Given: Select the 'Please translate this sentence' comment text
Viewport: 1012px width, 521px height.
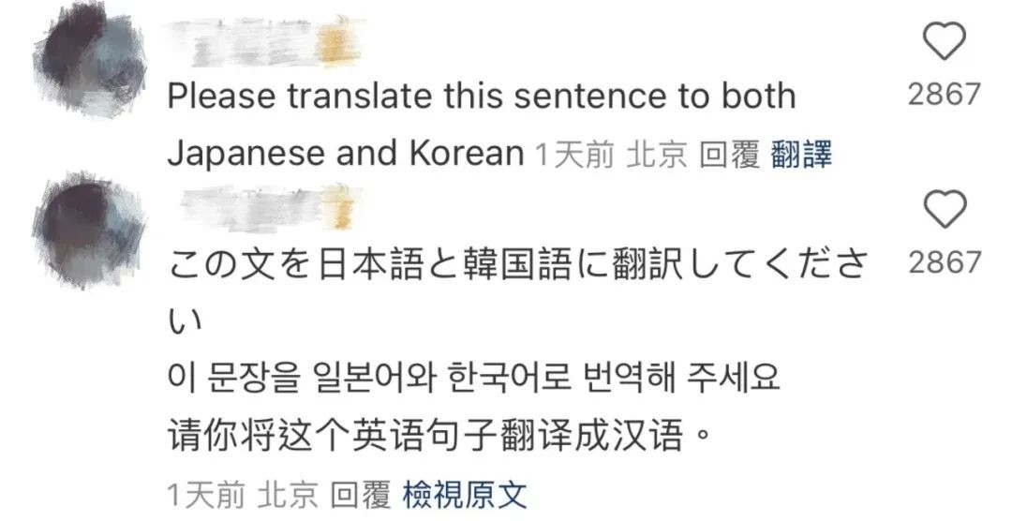Looking at the screenshot, I should (x=481, y=97).
